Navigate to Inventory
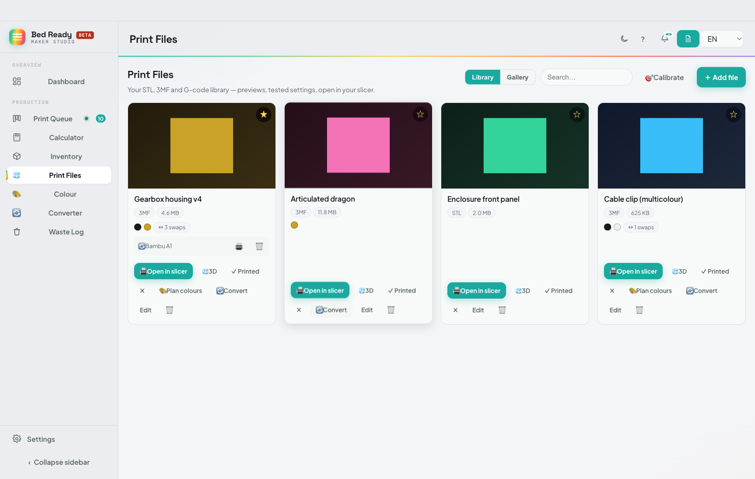This screenshot has height=479, width=755. click(59, 156)
